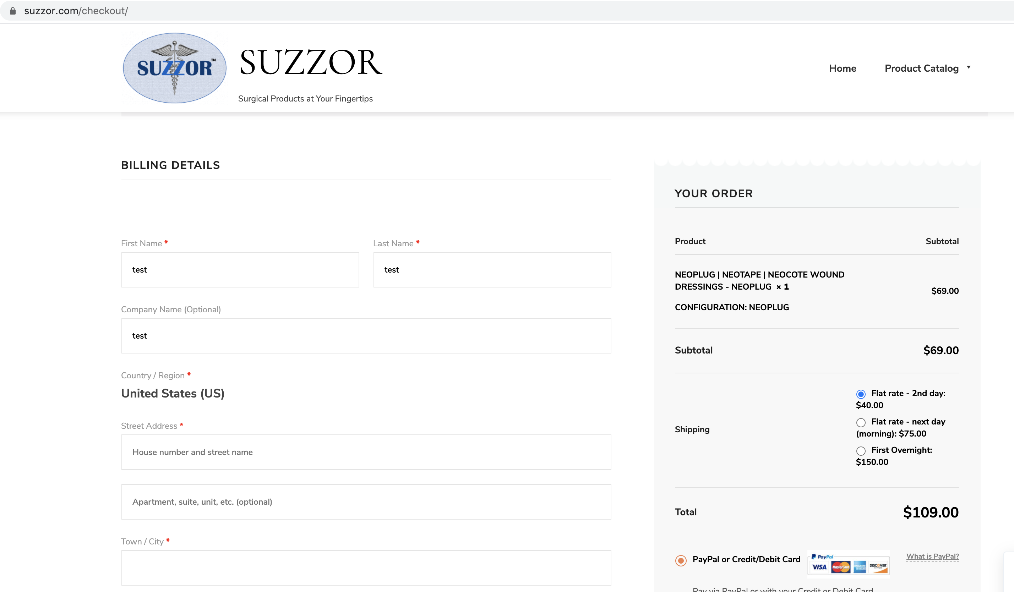Click the Visa card icon
This screenshot has height=592, width=1014.
(819, 567)
